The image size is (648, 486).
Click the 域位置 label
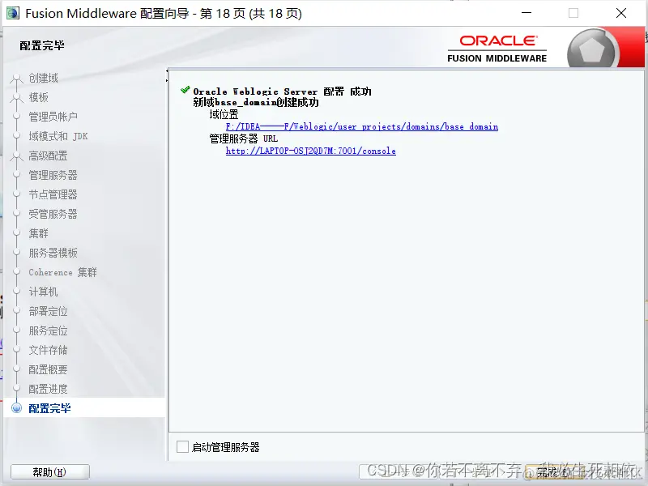tap(224, 114)
